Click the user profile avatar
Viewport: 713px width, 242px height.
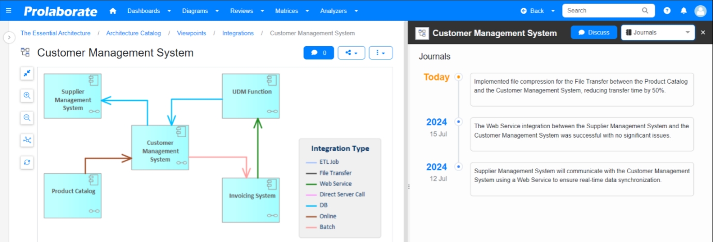(700, 11)
